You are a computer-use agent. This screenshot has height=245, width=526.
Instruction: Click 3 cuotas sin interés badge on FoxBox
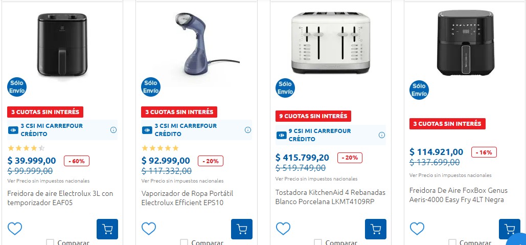tap(447, 124)
